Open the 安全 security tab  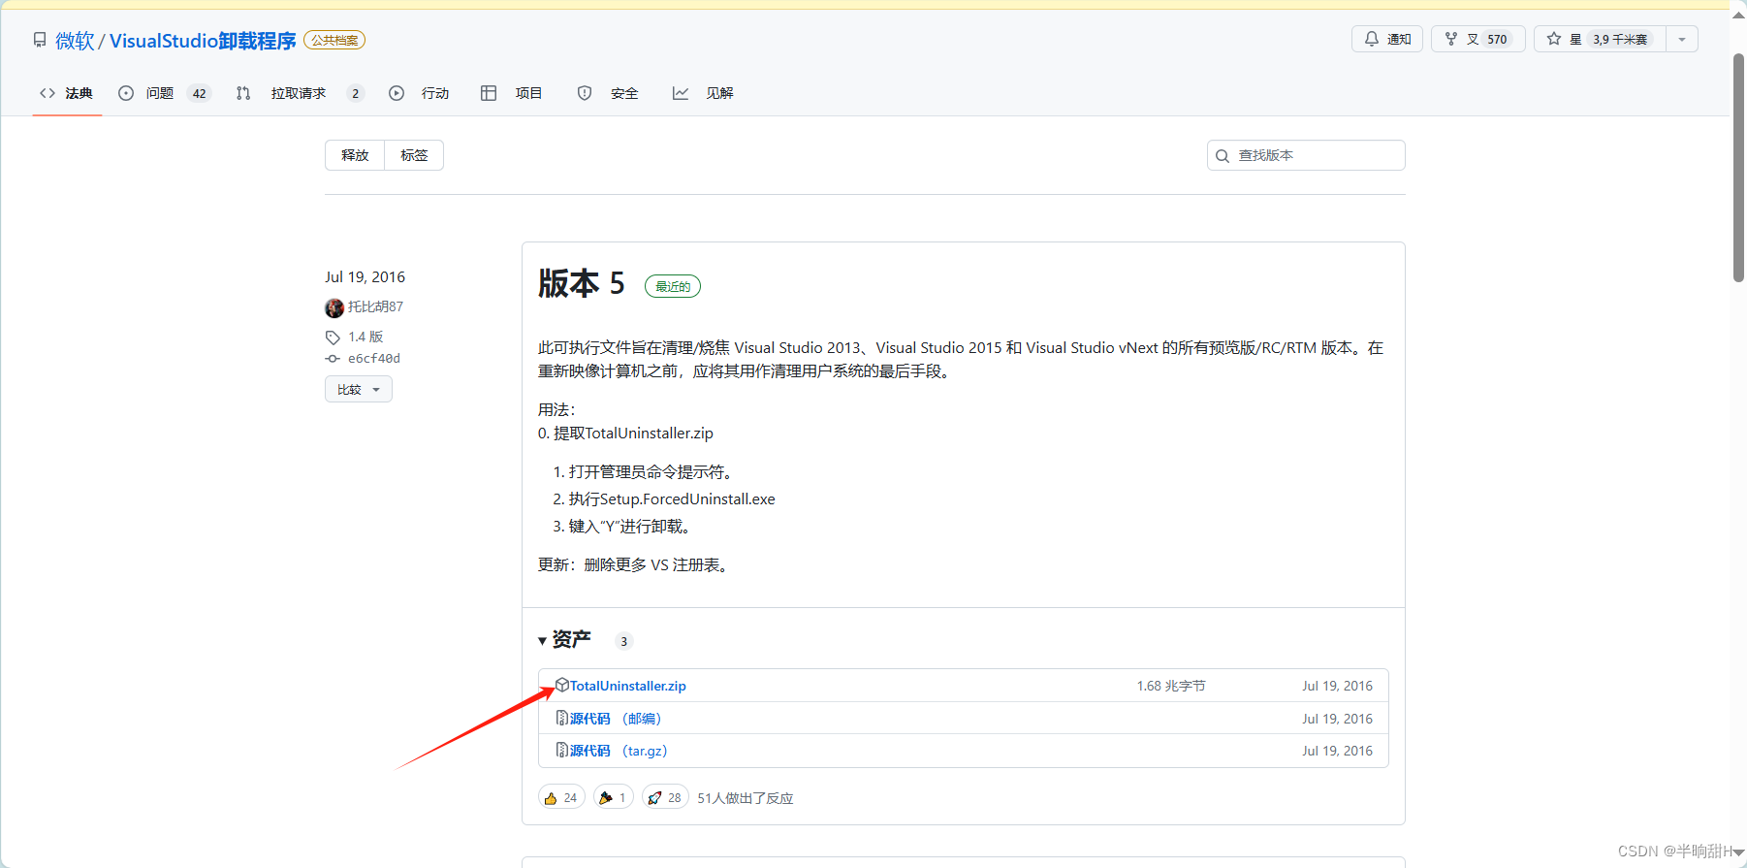pos(607,93)
